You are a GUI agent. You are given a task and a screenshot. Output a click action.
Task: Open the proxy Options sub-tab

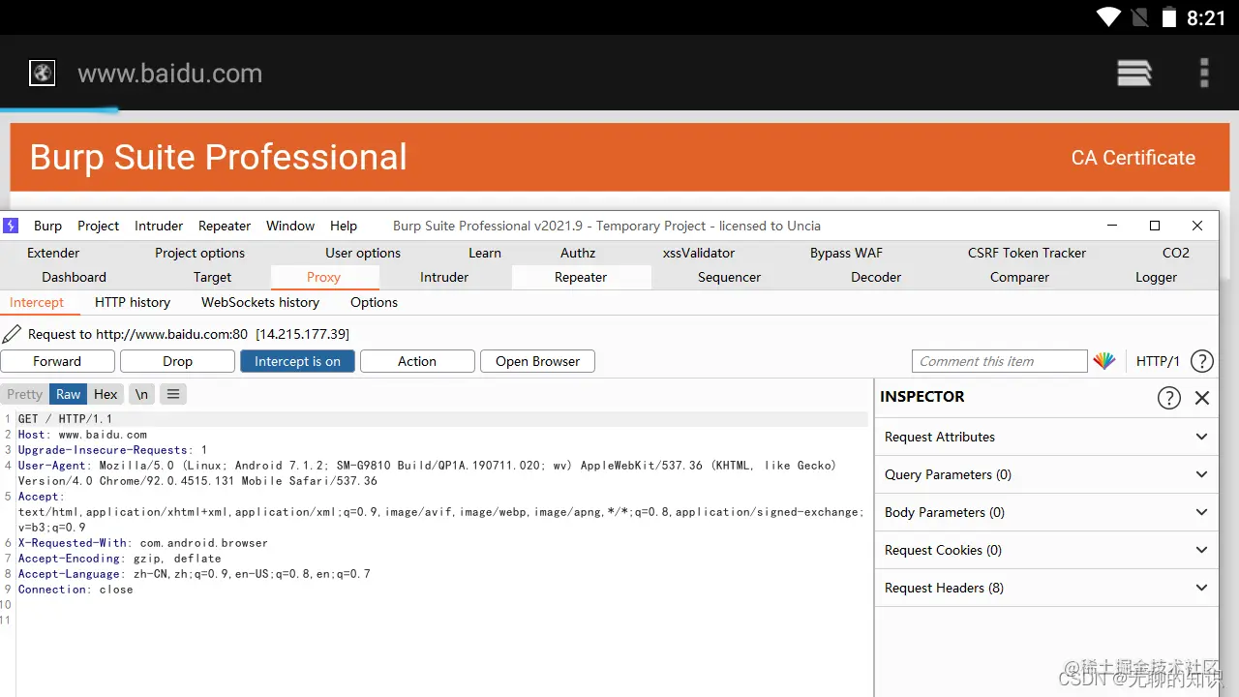374,302
